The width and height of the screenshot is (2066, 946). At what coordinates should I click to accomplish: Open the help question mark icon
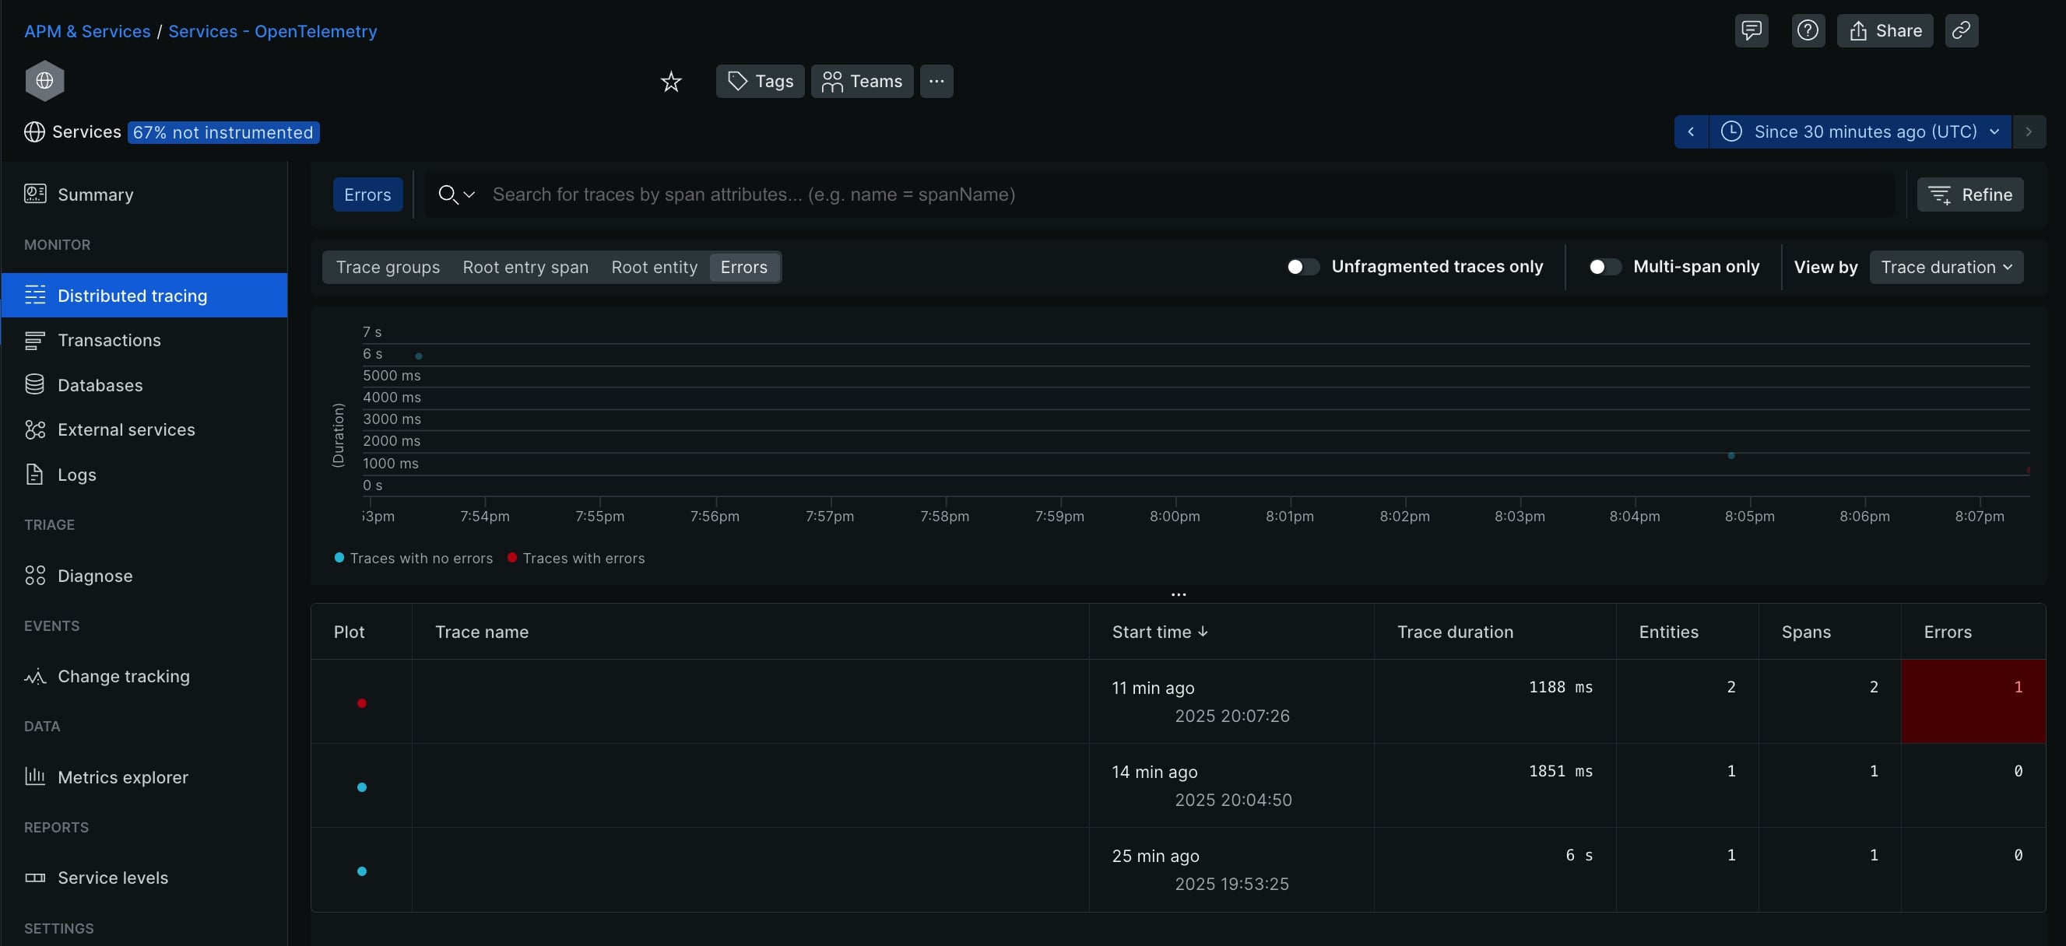coord(1808,30)
